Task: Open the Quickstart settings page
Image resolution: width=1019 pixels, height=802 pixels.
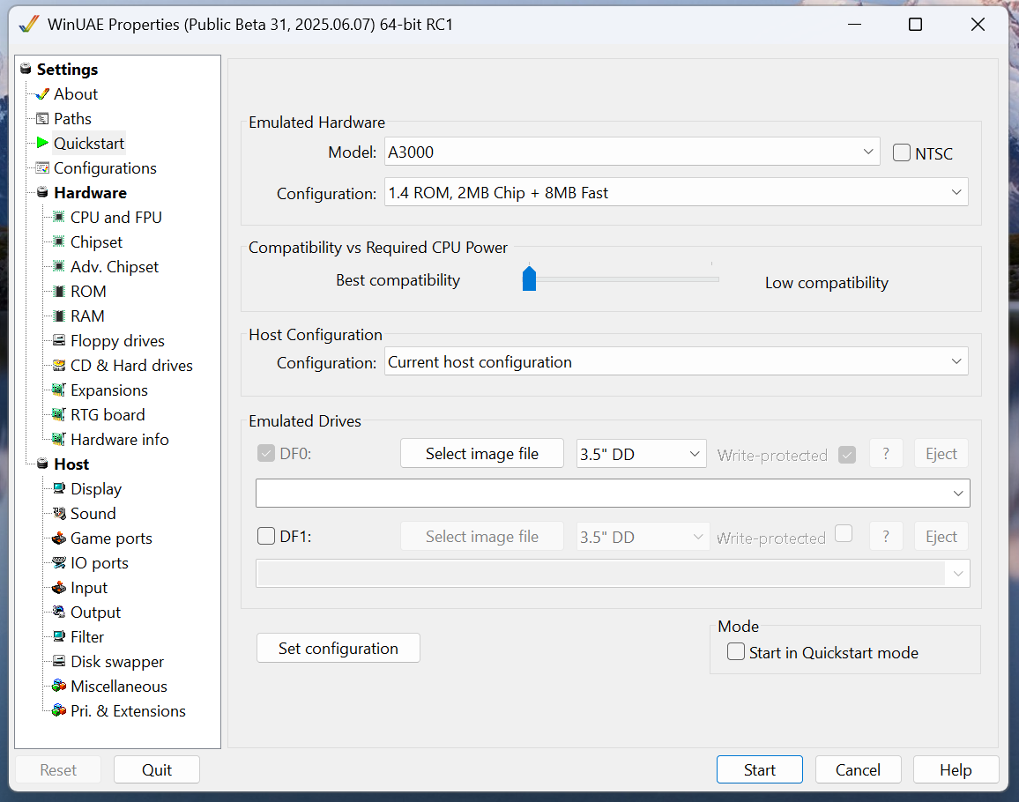Action: coord(89,144)
